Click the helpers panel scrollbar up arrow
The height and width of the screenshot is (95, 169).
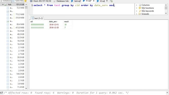click(166, 5)
